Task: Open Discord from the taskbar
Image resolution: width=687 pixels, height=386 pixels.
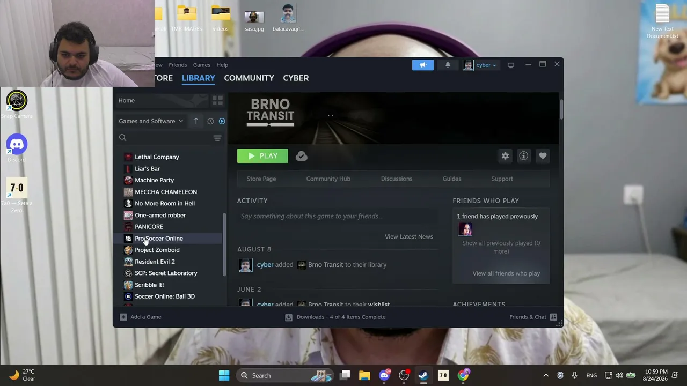Action: [x=384, y=375]
